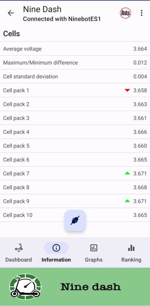Screen dimensions: 150x306
Task: Tap the red down arrow on Cell pack 1
Action: pos(127,90)
